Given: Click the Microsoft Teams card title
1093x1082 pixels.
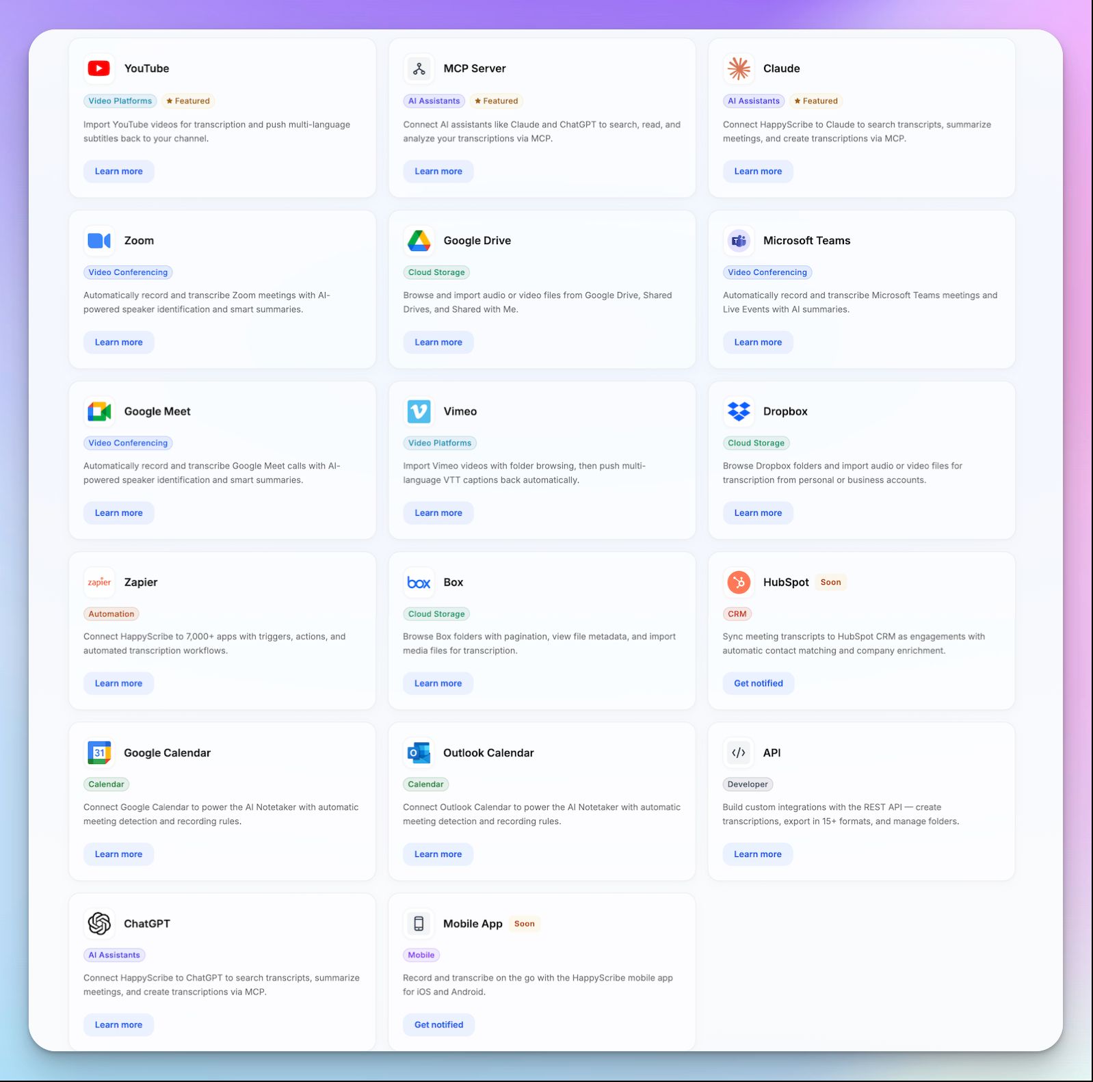Looking at the screenshot, I should (807, 241).
